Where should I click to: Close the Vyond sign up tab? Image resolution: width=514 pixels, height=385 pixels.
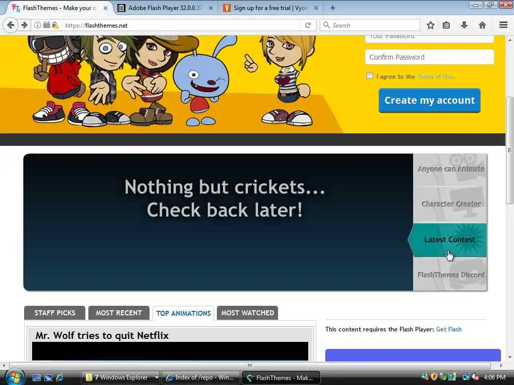(316, 8)
